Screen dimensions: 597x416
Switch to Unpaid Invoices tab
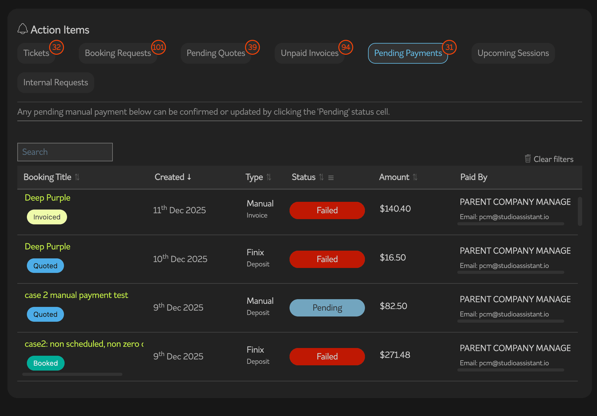pyautogui.click(x=310, y=53)
